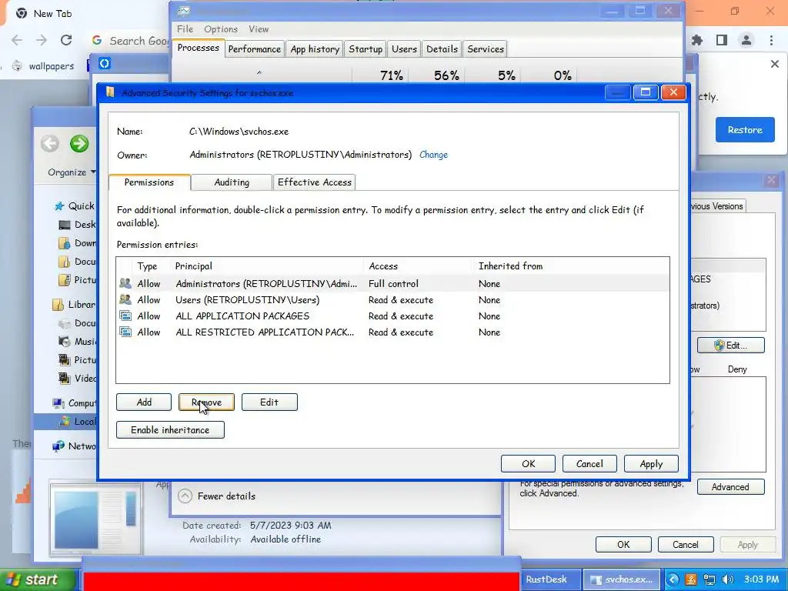Switch to Details tab in Task Manager

click(x=442, y=48)
